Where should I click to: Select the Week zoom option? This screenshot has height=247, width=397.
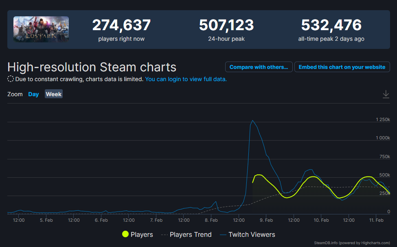point(54,94)
